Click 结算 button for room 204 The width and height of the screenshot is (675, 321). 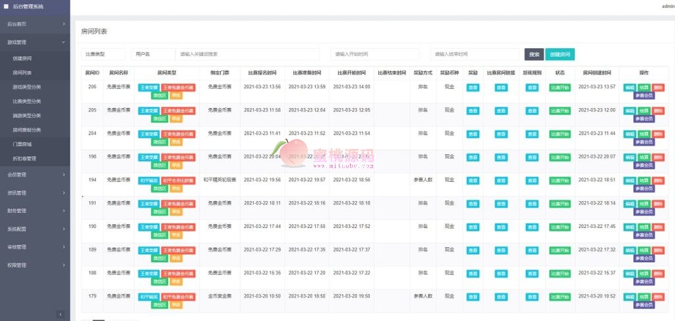pyautogui.click(x=643, y=134)
